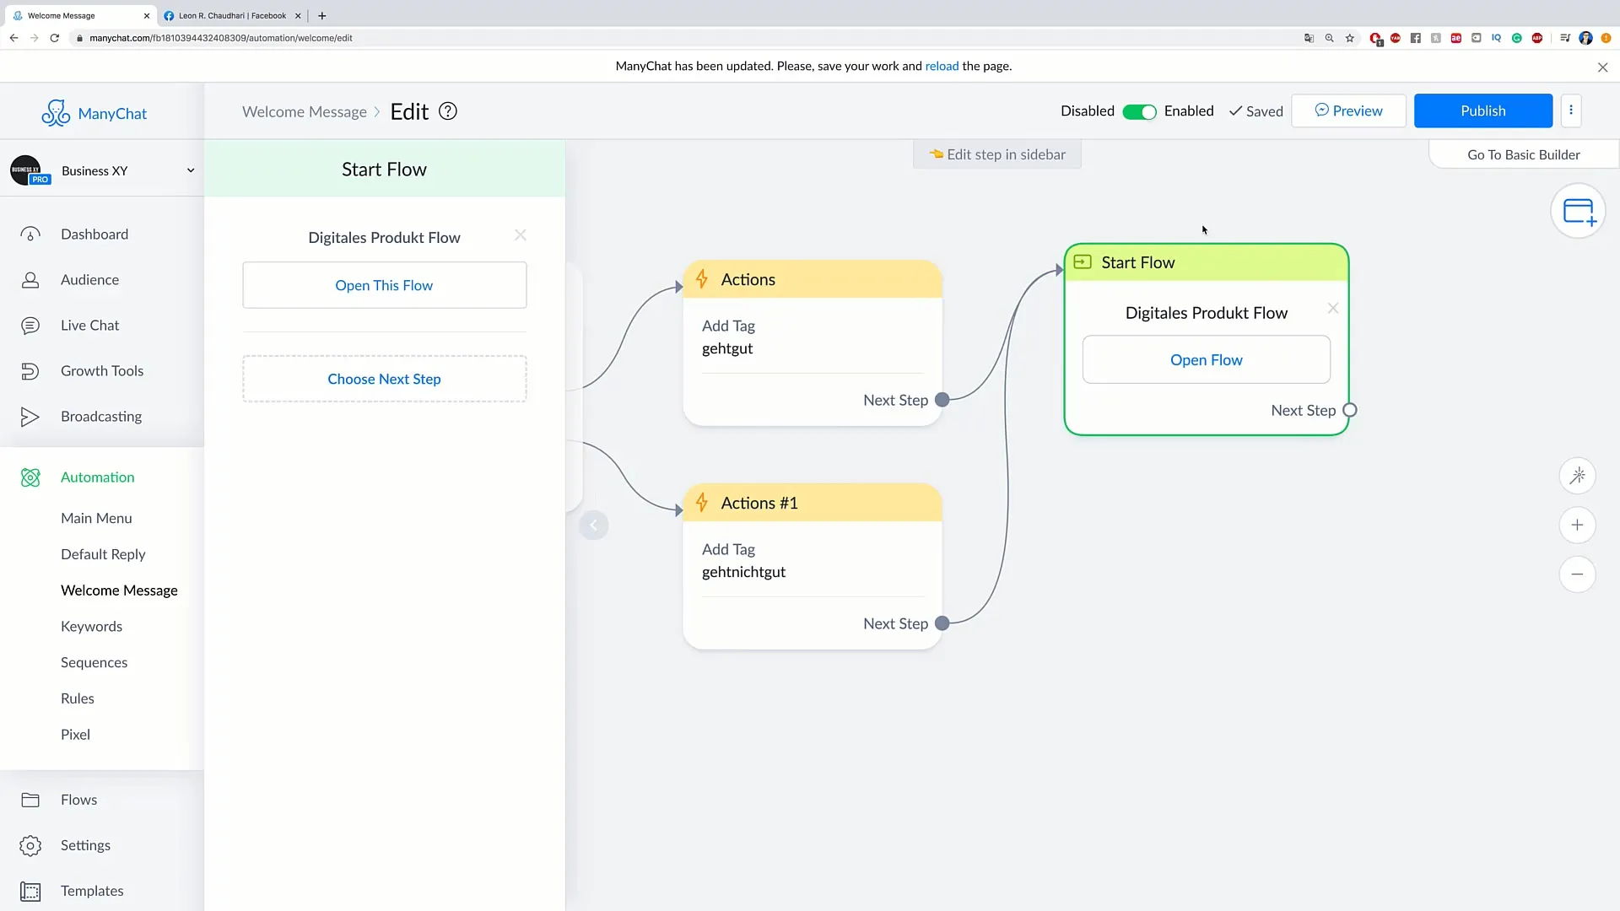Click the Publish button
This screenshot has height=911, width=1620.
tap(1482, 111)
